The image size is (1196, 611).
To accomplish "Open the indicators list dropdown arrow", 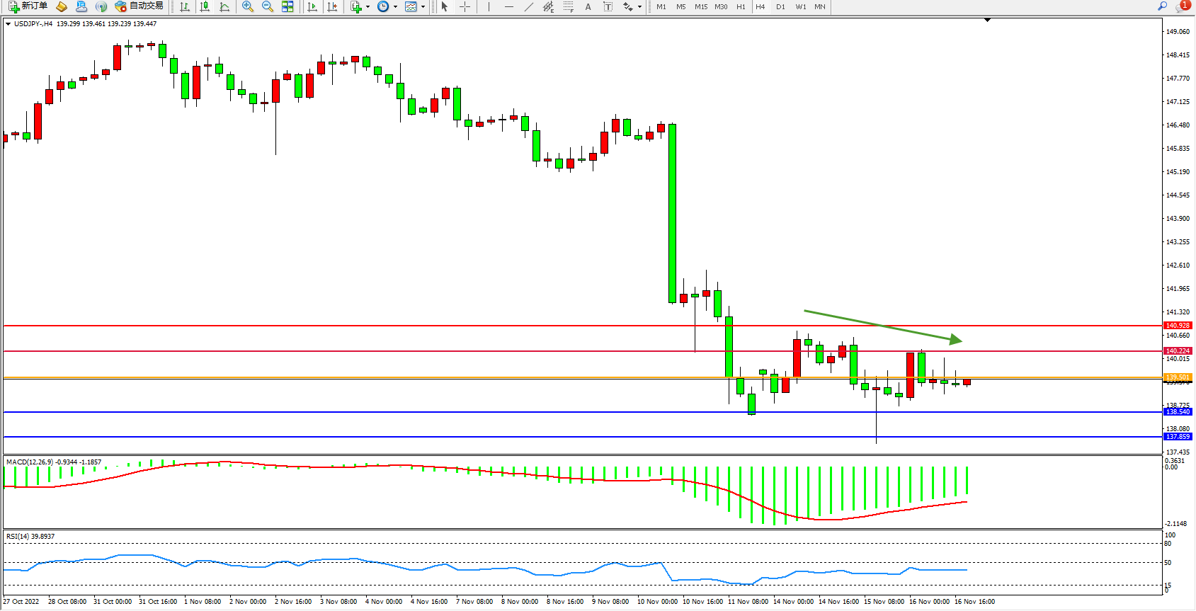I will pos(368,7).
